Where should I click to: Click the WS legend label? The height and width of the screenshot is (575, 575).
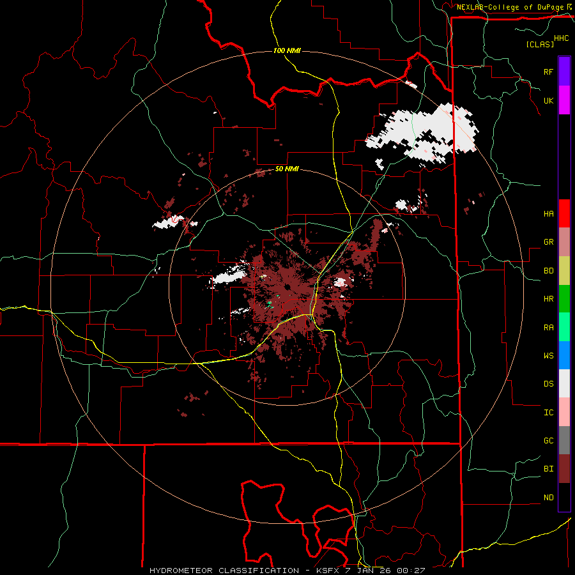point(548,356)
